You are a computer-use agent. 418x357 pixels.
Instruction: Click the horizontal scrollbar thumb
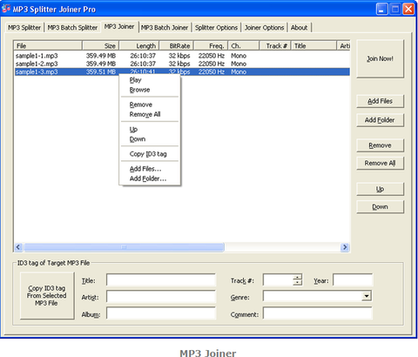[124, 247]
